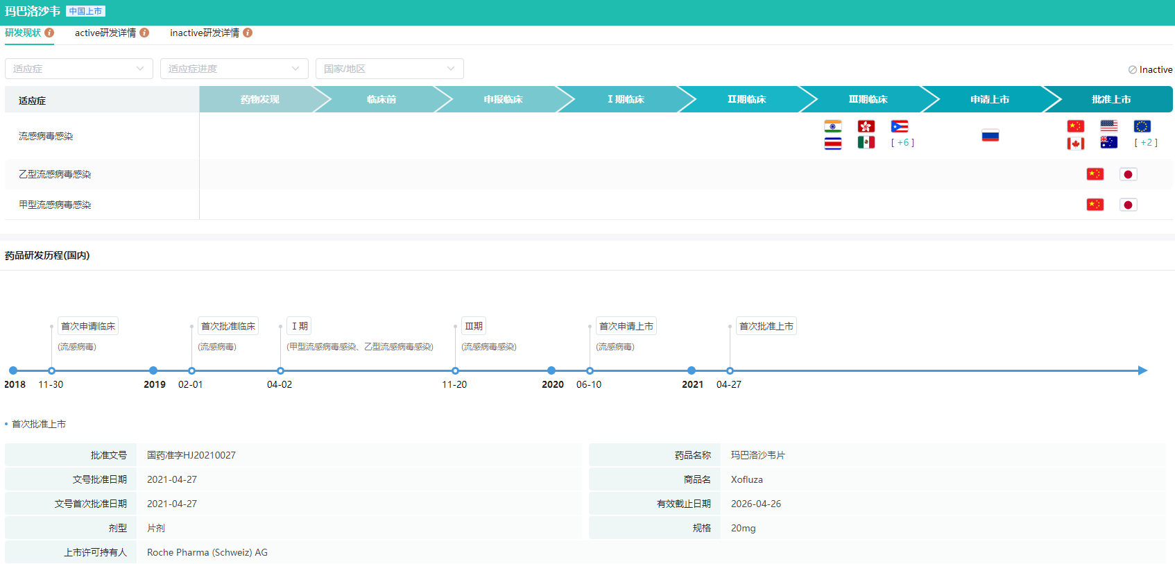Screen dimensions: 1175x564
Task: Open the 适应症 dropdown filter
Action: pyautogui.click(x=79, y=69)
